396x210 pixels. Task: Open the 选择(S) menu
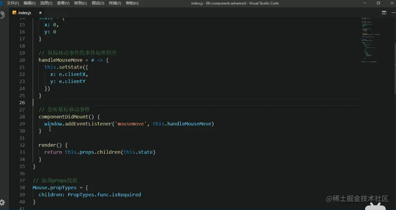tap(46, 3)
